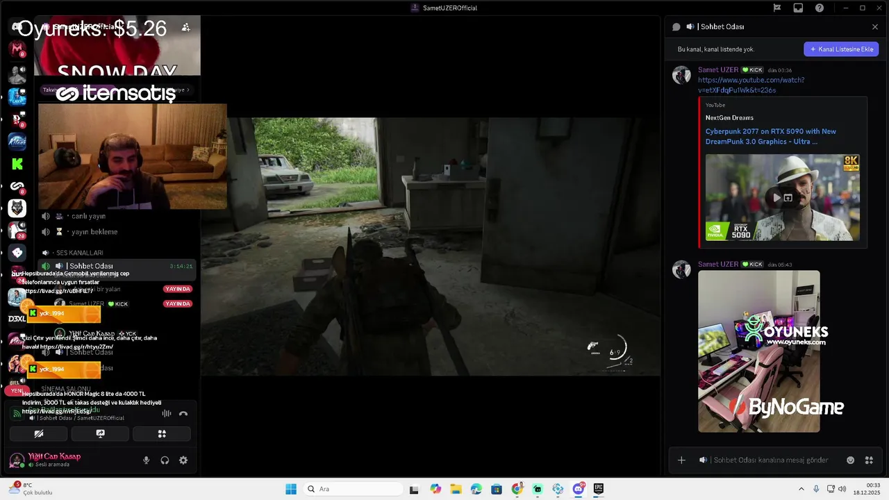The image size is (889, 500).
Task: Select the yayın bekleme voice channel
Action: 116,232
